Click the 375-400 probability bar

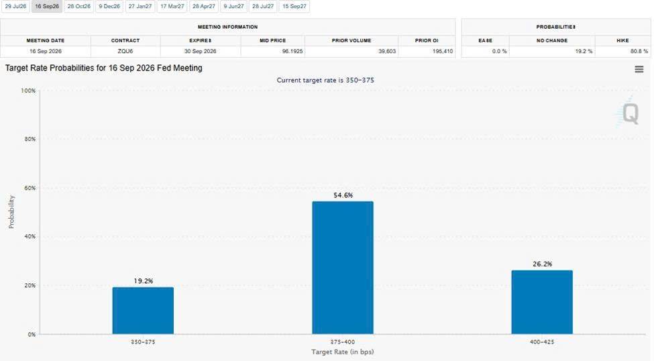pos(343,268)
